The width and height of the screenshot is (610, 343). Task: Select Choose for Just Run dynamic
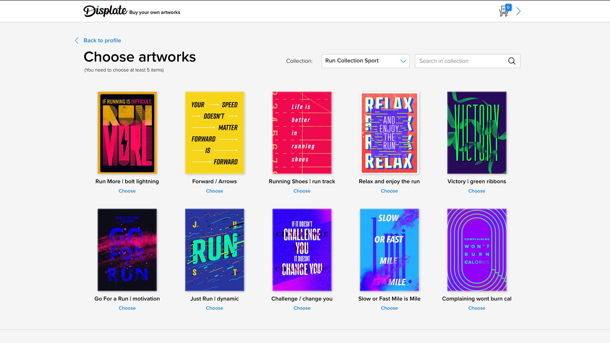click(x=214, y=308)
